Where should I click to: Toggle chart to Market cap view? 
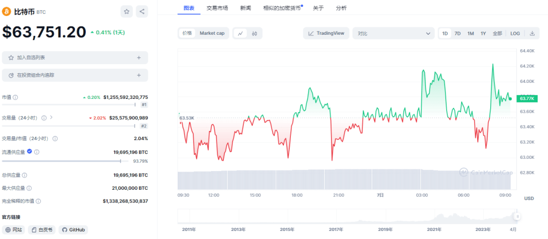pyautogui.click(x=212, y=33)
